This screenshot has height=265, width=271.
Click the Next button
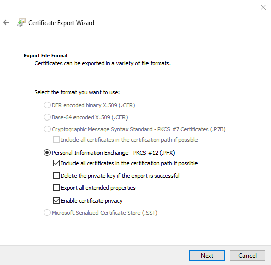click(x=207, y=255)
